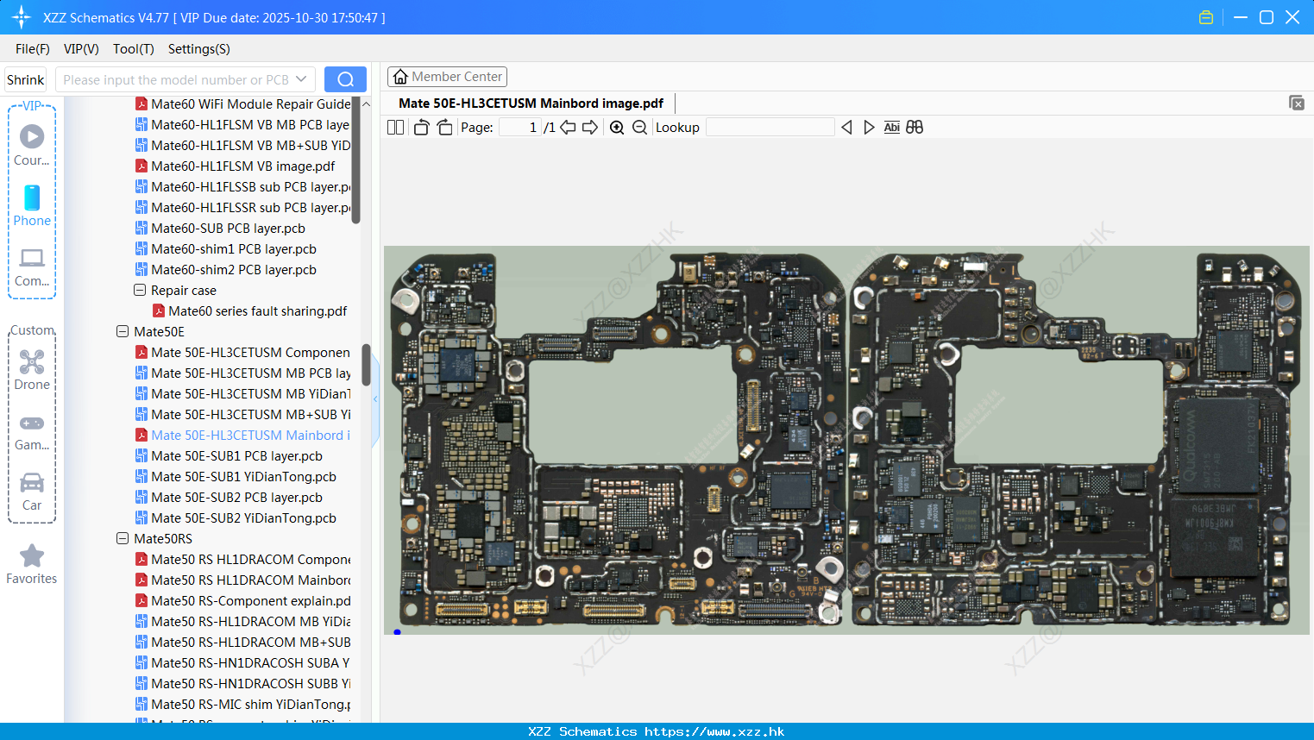
Task: Click the XZZ logo in title bar
Action: [22, 17]
